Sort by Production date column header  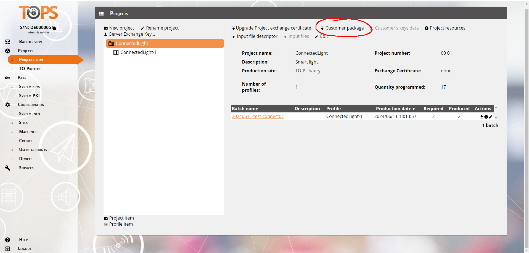click(395, 109)
